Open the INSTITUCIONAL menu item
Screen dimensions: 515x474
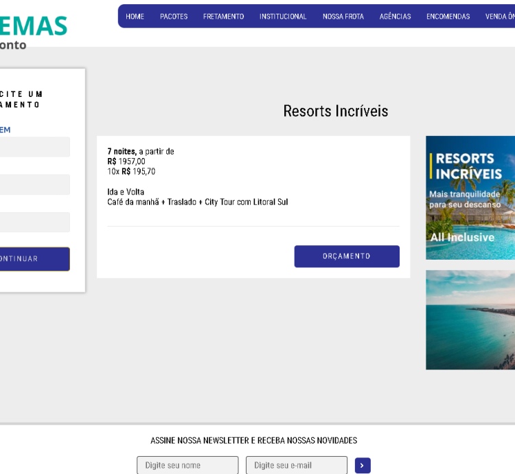[x=283, y=16]
